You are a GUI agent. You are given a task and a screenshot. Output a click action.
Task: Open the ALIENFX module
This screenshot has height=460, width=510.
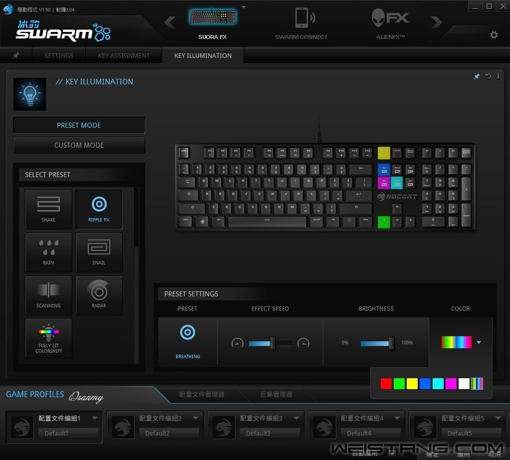(x=390, y=23)
